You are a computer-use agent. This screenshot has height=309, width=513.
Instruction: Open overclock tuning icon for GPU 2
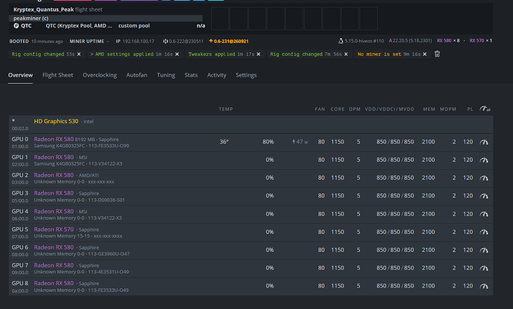coord(484,178)
